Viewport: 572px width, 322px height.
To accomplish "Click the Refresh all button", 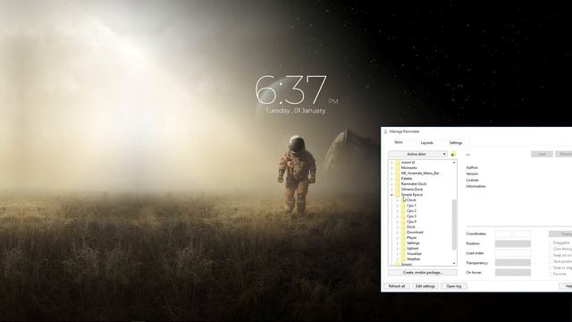I will click(x=397, y=286).
